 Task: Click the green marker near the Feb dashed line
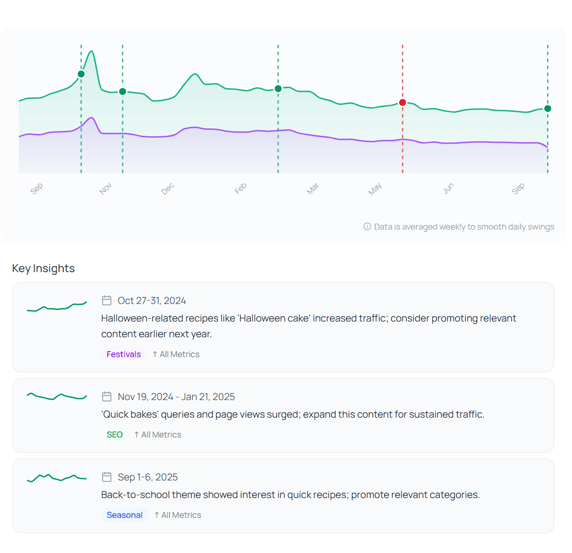[278, 88]
